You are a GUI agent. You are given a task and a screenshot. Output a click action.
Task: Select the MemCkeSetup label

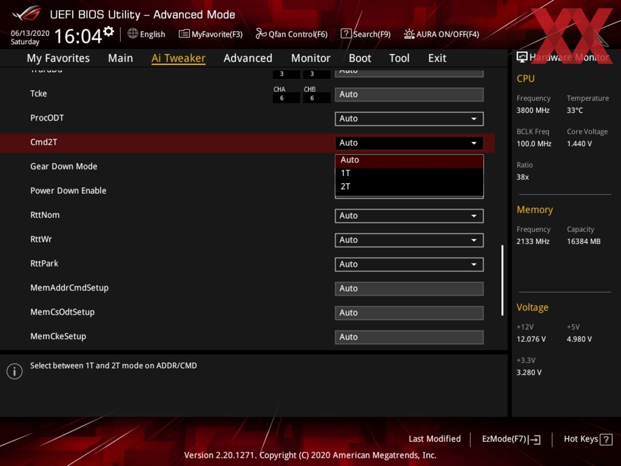(x=58, y=336)
